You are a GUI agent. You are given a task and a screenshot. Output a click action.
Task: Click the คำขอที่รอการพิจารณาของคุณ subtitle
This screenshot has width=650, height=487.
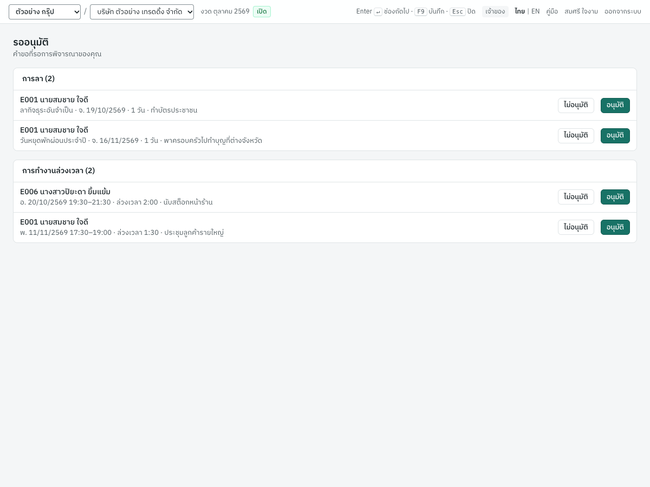click(57, 54)
